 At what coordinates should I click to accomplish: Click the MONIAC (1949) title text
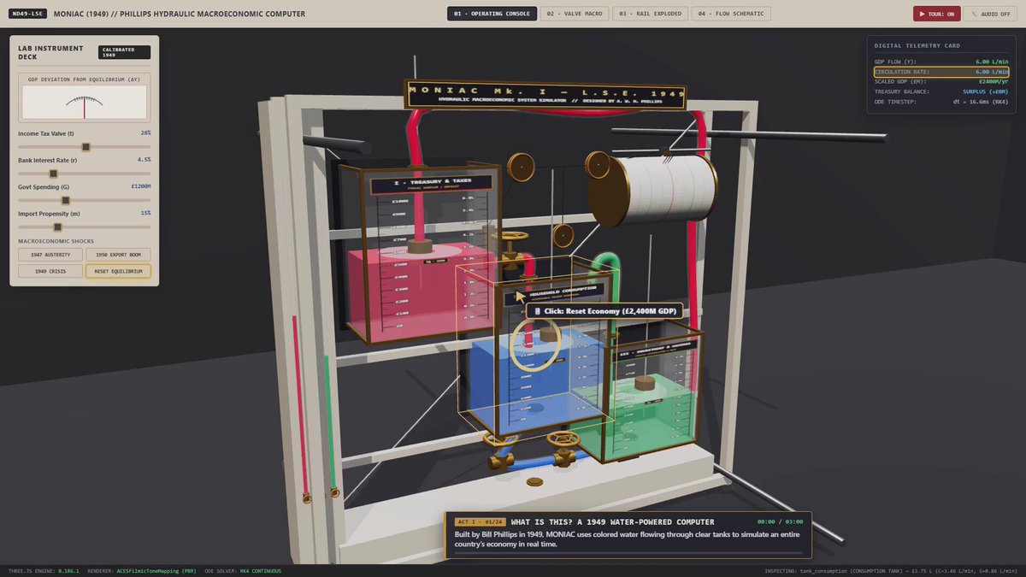(x=180, y=14)
